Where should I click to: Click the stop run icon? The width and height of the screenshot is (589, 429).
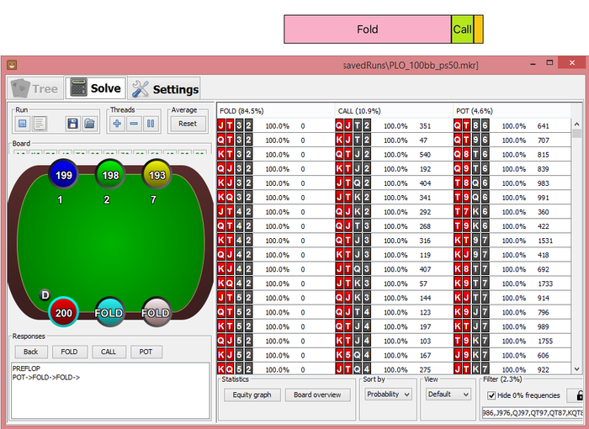[x=23, y=123]
